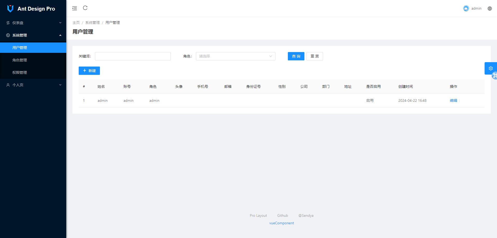
Task: Click the 系统管理 gear icon in sidebar
Action: [x=8, y=35]
